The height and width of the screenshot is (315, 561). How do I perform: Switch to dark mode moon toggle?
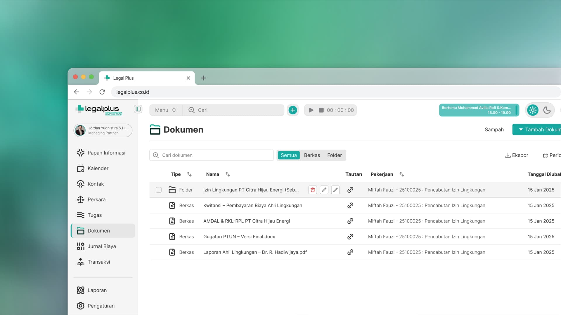click(547, 110)
